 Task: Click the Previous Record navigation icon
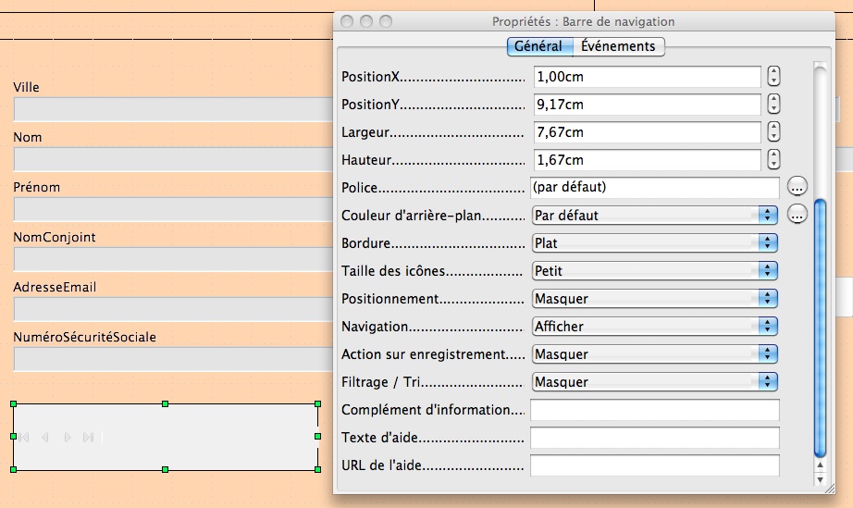45,437
